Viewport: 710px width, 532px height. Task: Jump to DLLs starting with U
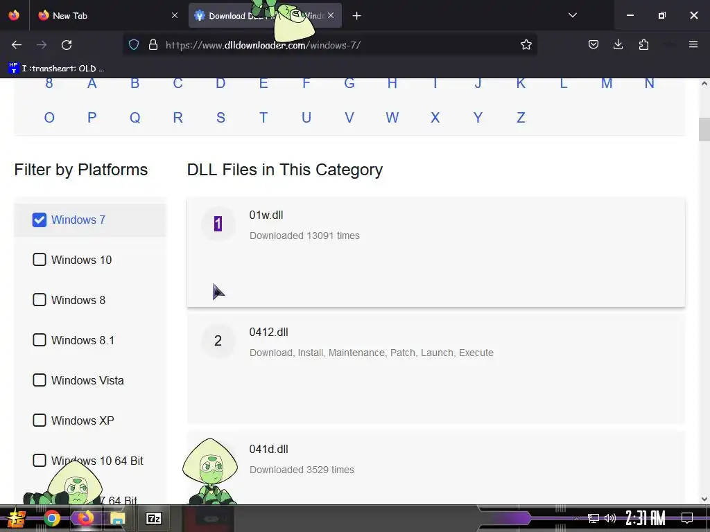click(306, 118)
